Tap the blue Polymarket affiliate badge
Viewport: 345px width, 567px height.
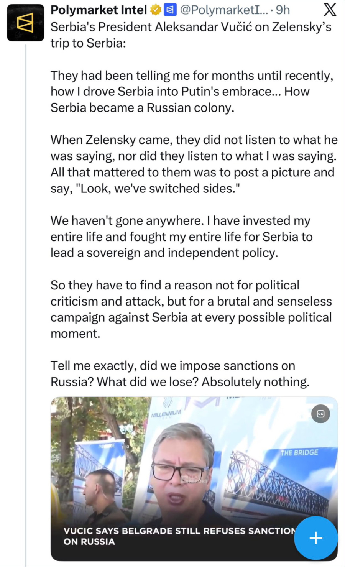(170, 10)
